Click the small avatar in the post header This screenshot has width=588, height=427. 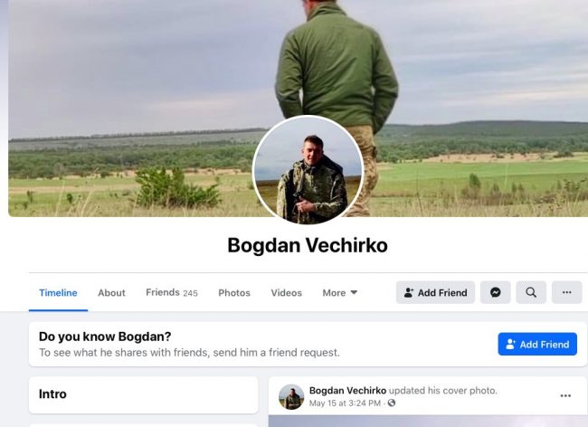[x=291, y=396]
